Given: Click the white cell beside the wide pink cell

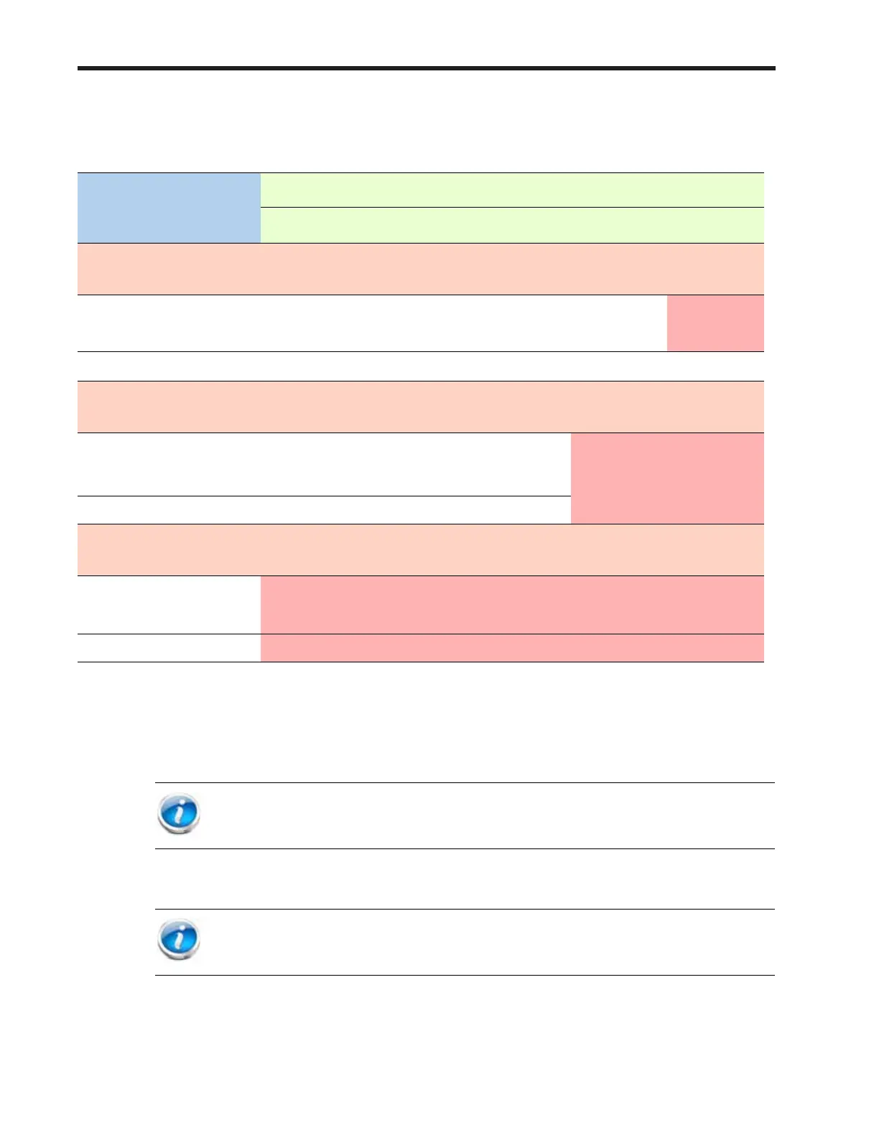Looking at the screenshot, I should point(169,605).
